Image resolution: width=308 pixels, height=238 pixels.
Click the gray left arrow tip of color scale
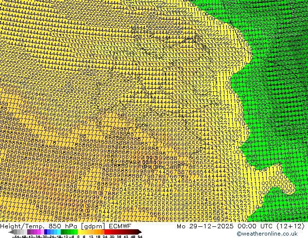pos(11,232)
